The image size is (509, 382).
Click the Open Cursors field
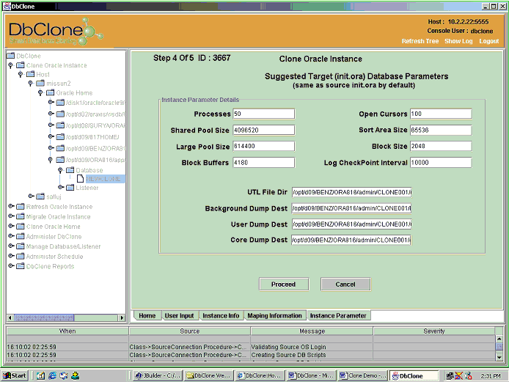(441, 114)
